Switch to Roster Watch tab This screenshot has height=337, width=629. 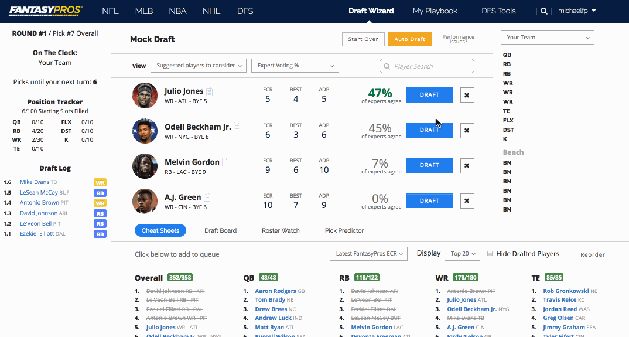tap(281, 230)
